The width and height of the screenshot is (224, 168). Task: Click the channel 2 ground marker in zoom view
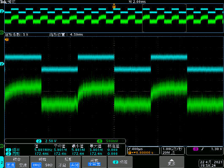(2, 64)
